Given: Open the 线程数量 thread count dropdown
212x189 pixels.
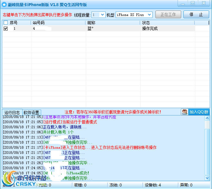Looking at the screenshot, I should (x=102, y=15).
